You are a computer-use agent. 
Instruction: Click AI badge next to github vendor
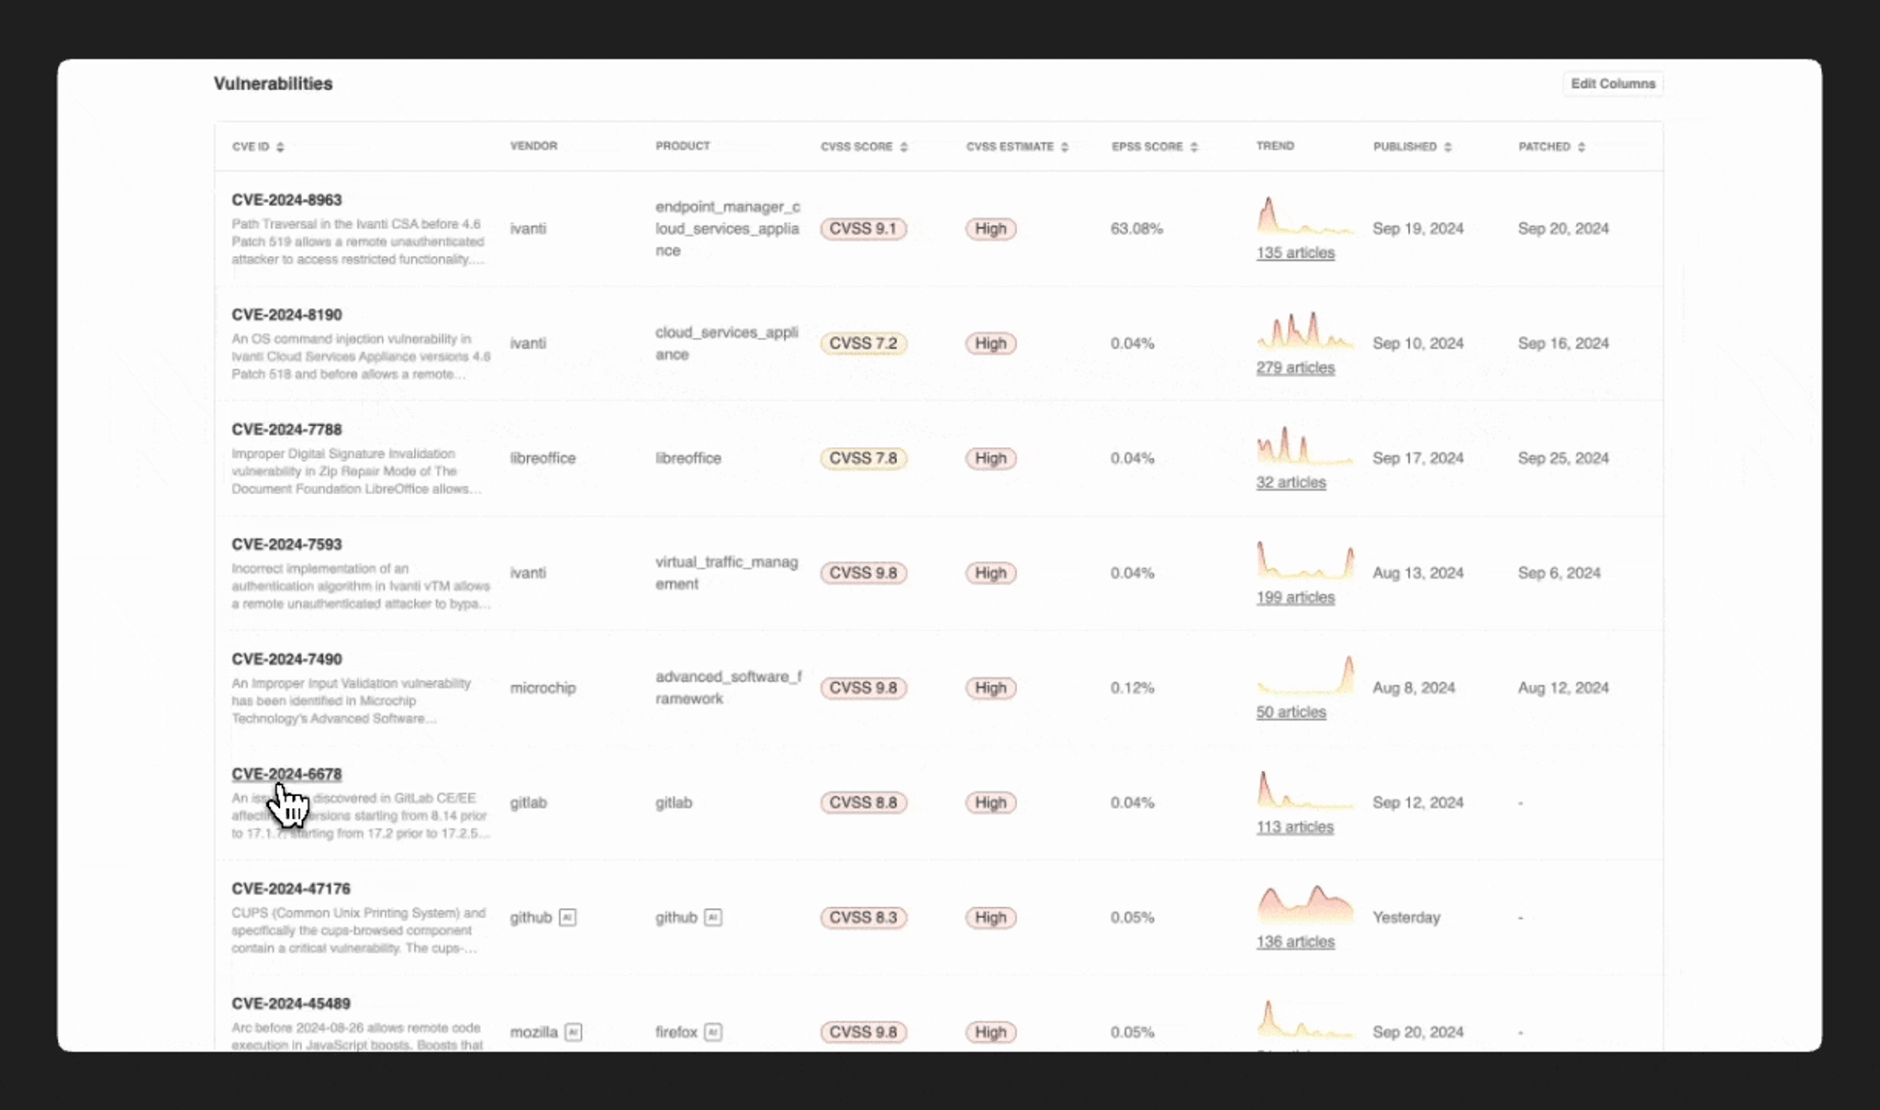click(567, 917)
